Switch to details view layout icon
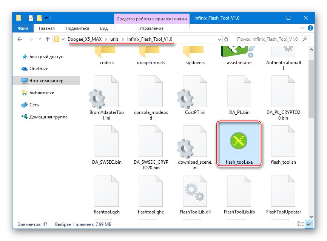The image size is (327, 241). [x=301, y=224]
